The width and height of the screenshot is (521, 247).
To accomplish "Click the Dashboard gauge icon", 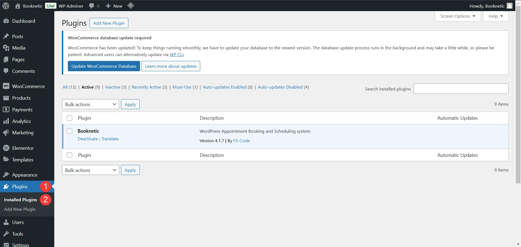I will (x=6, y=21).
